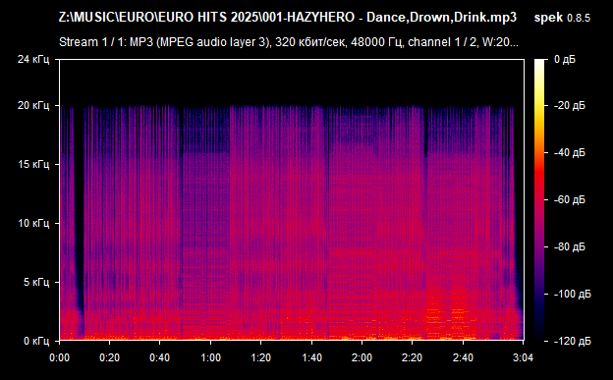Click the -20 дБ legend label

coord(570,106)
